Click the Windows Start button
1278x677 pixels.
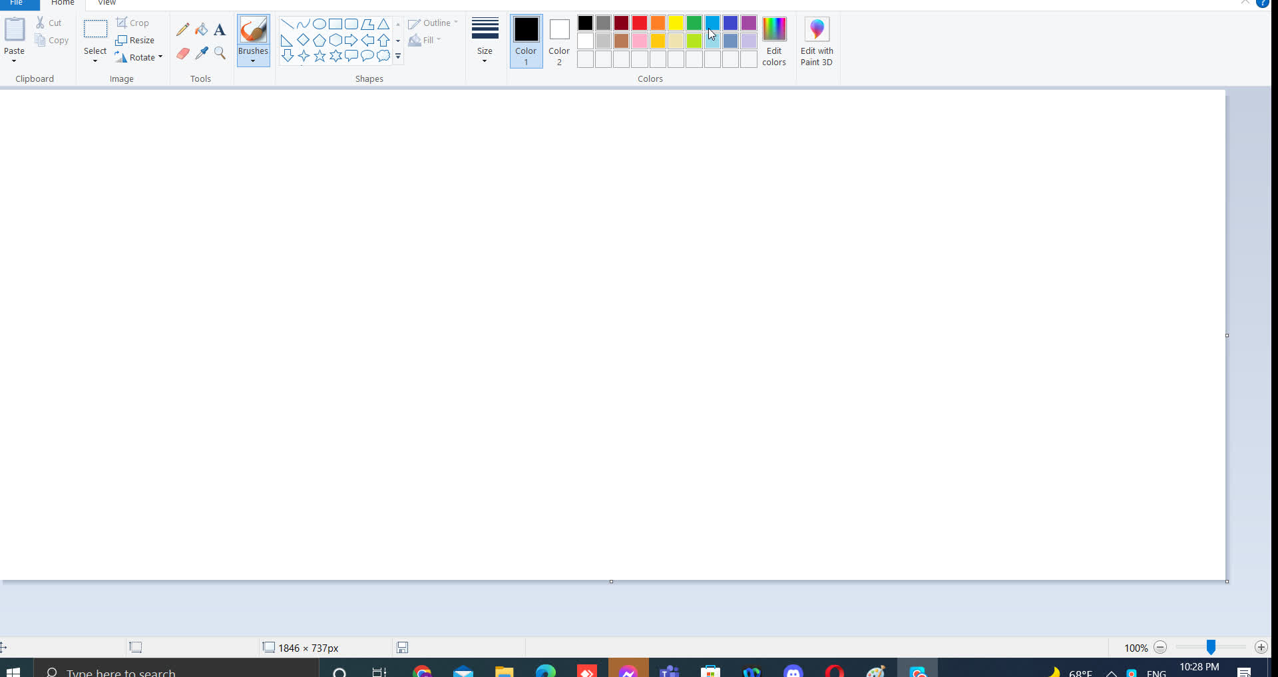(13, 670)
